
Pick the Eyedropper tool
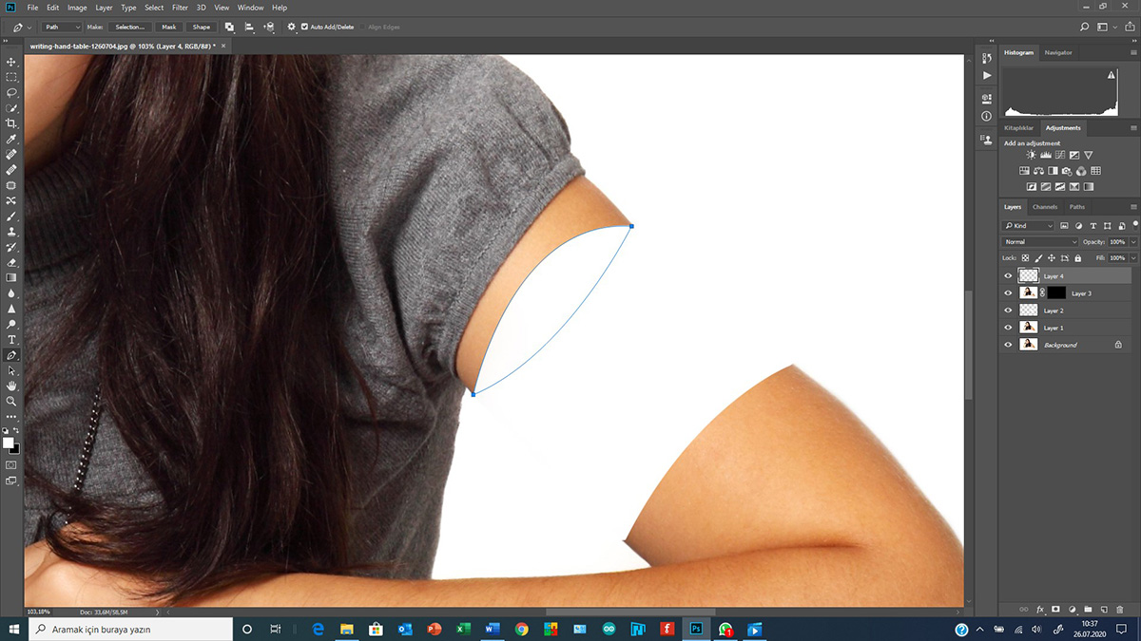[x=11, y=139]
